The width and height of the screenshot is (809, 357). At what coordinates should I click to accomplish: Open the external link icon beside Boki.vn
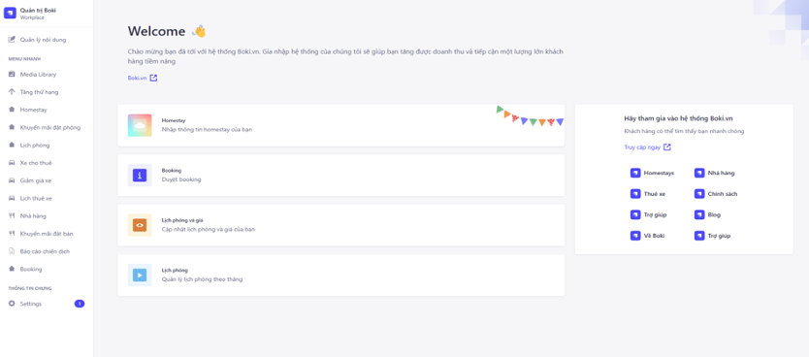(x=153, y=78)
